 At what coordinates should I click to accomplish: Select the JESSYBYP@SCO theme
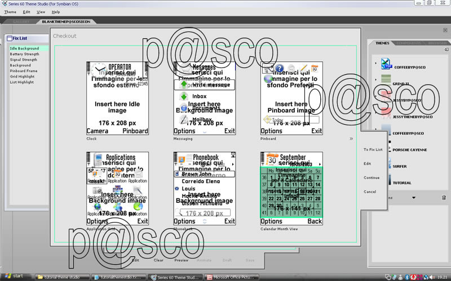(406, 101)
